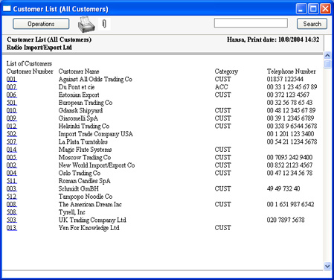Viewport: 334px width, 280px height.
Task: Select 'New World Import/Export Co' name
Action: (97, 165)
